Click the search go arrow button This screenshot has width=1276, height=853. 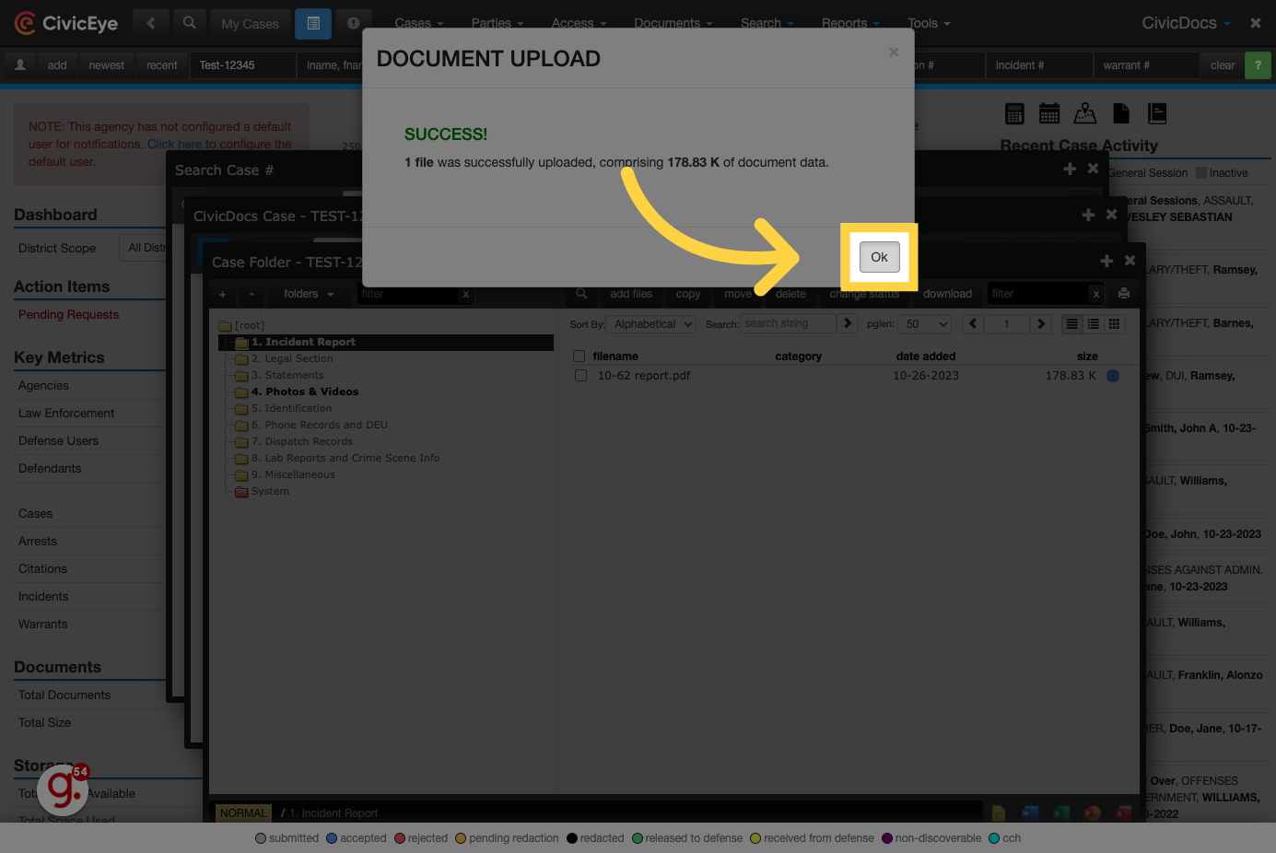(x=848, y=323)
